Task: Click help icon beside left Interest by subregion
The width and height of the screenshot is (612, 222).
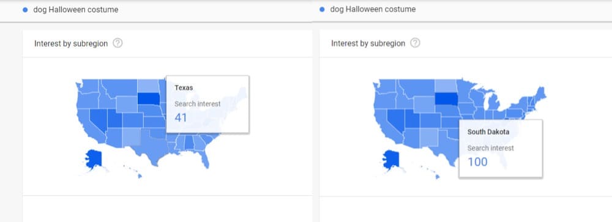Action: point(118,43)
